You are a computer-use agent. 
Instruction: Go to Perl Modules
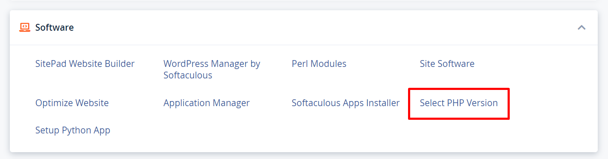[319, 64]
